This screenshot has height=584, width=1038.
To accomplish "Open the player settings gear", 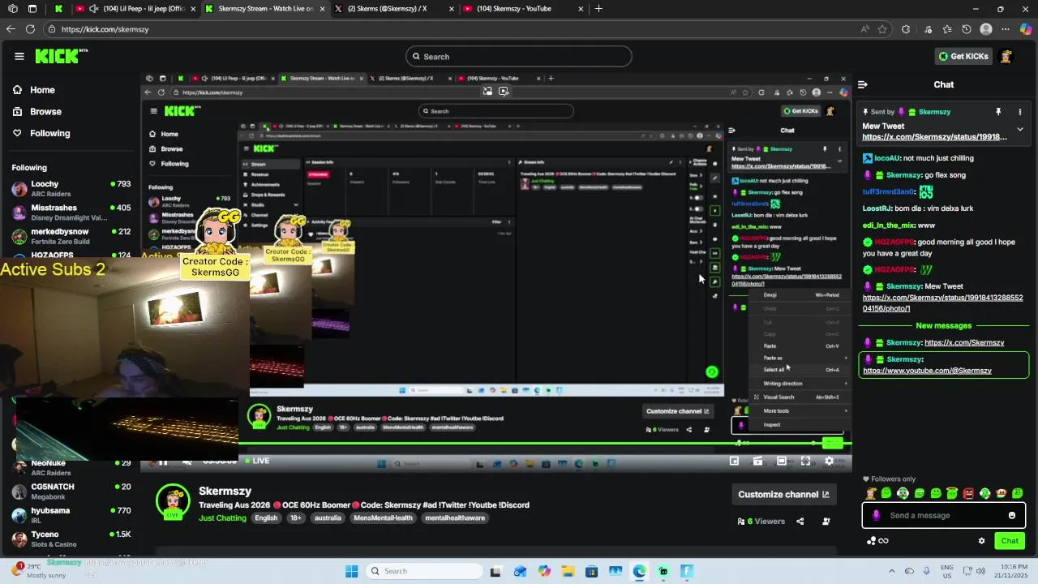I will click(x=829, y=461).
